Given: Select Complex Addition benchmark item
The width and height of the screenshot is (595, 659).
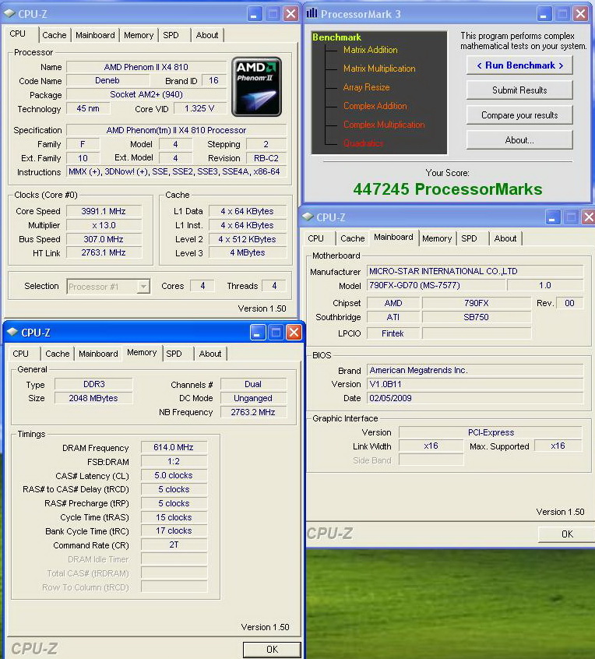Looking at the screenshot, I should tap(375, 105).
